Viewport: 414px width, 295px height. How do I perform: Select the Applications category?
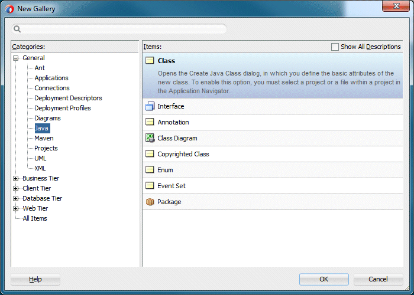click(51, 78)
